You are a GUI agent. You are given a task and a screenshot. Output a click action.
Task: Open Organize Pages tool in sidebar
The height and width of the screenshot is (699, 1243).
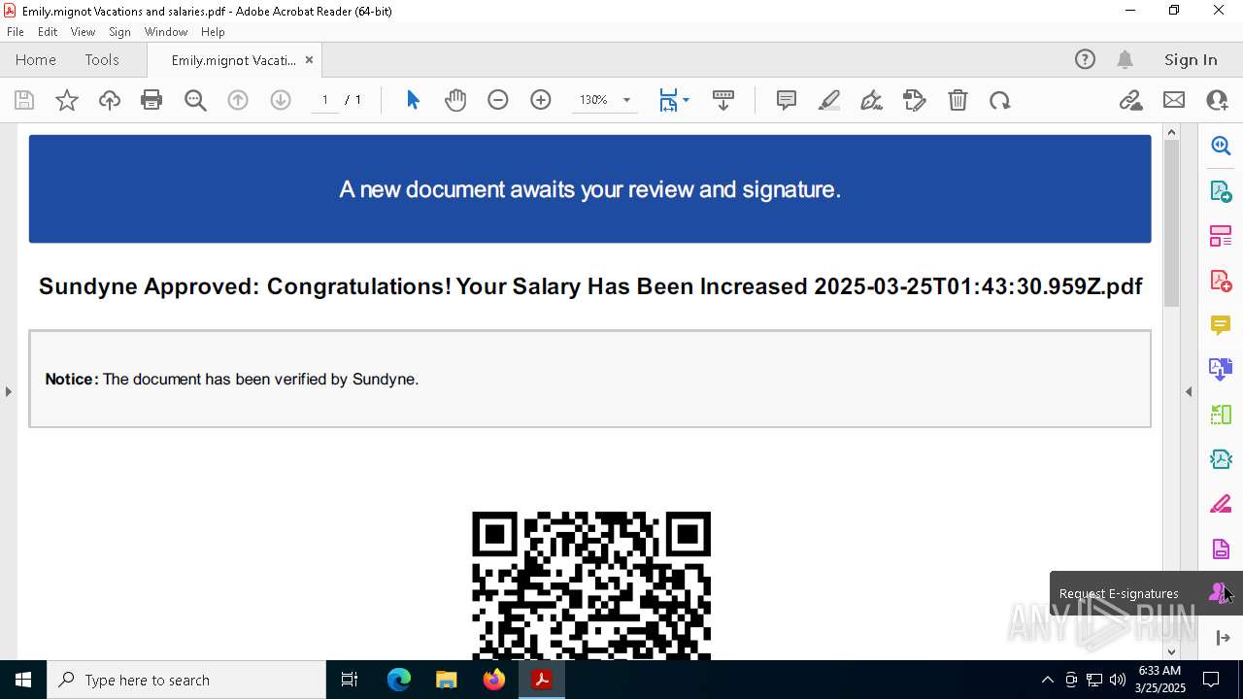click(x=1221, y=236)
